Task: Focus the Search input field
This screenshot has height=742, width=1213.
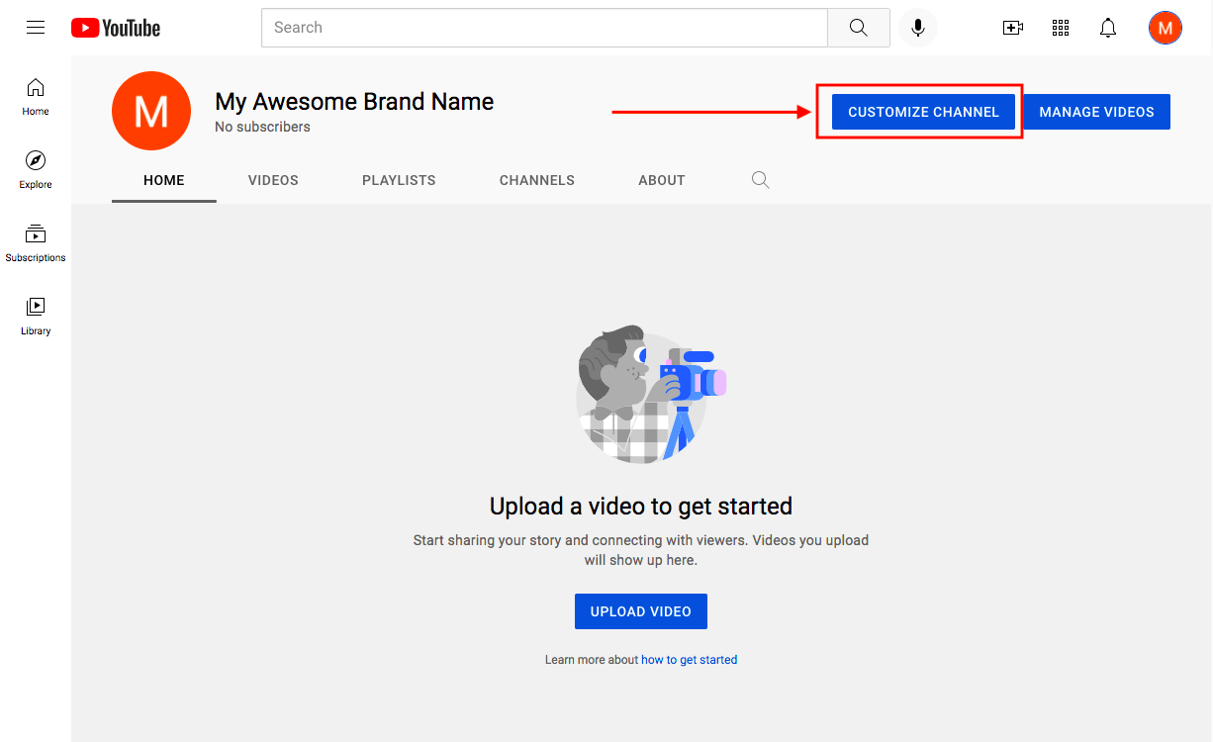Action: [544, 28]
